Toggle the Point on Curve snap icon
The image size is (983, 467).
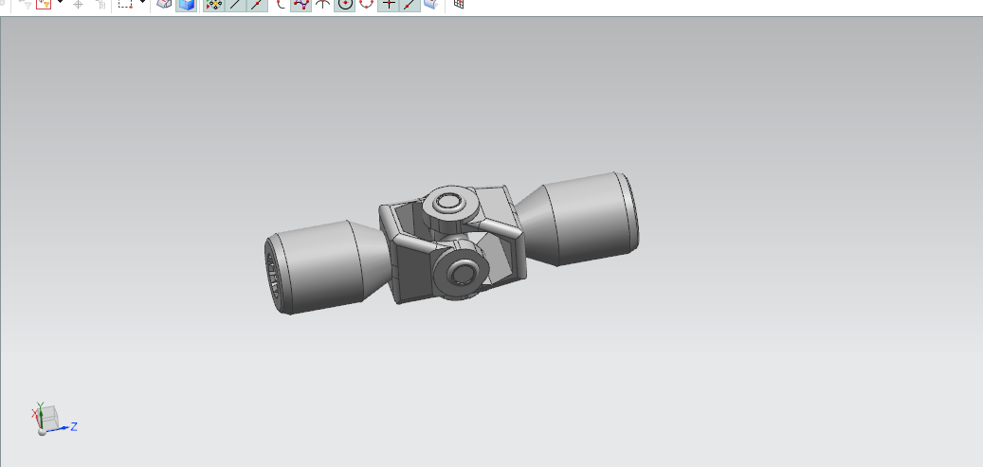[410, 4]
